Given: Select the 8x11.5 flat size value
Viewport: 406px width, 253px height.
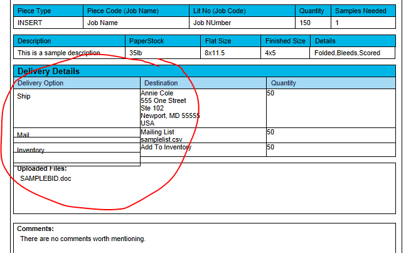Looking at the screenshot, I should [215, 53].
